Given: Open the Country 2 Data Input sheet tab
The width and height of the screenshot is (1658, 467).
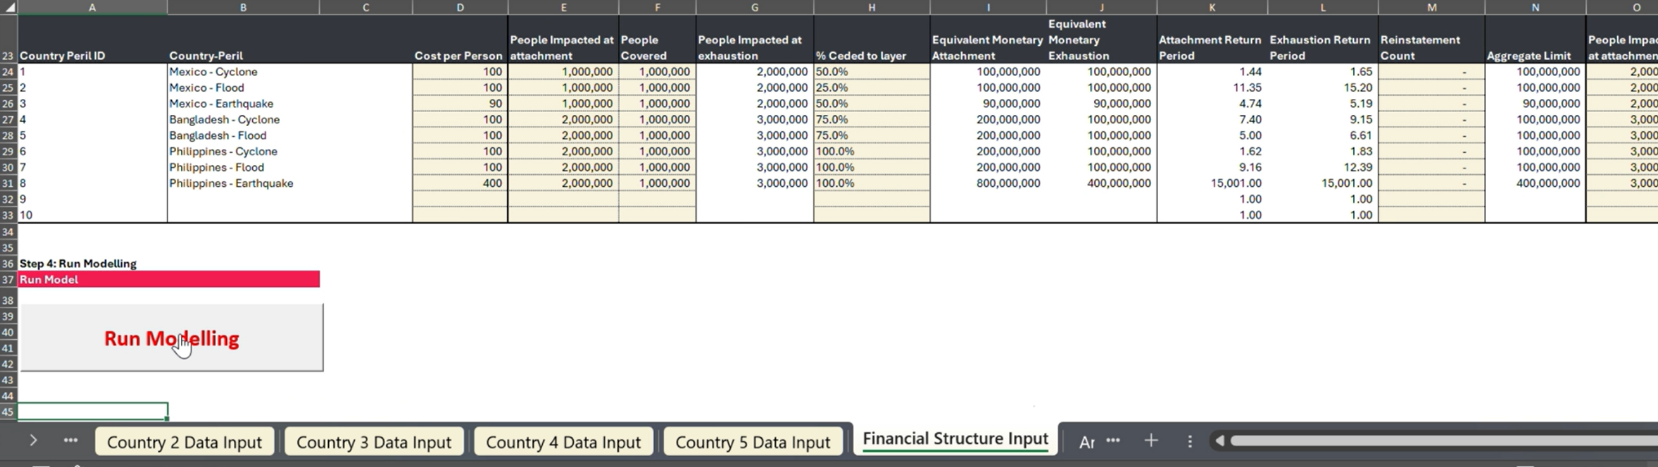Looking at the screenshot, I should (184, 442).
